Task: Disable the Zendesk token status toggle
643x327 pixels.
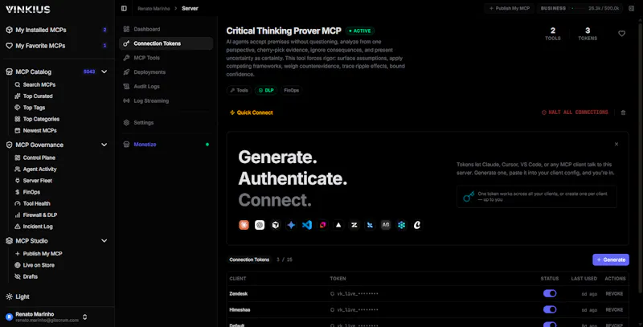Action: coord(550,293)
